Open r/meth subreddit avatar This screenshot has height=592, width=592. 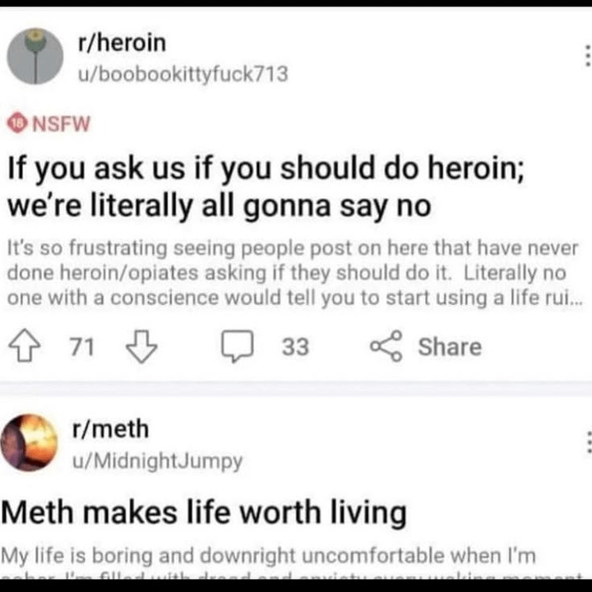point(30,442)
